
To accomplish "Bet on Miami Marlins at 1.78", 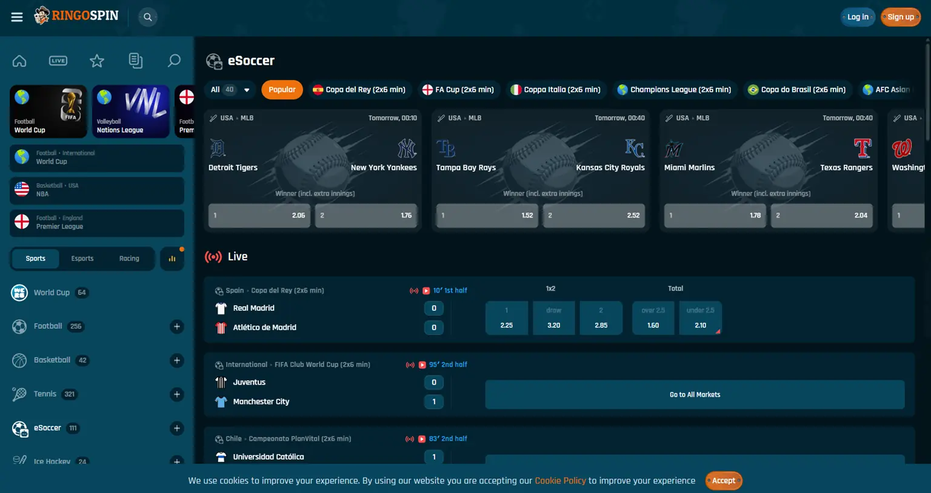I will pos(715,216).
